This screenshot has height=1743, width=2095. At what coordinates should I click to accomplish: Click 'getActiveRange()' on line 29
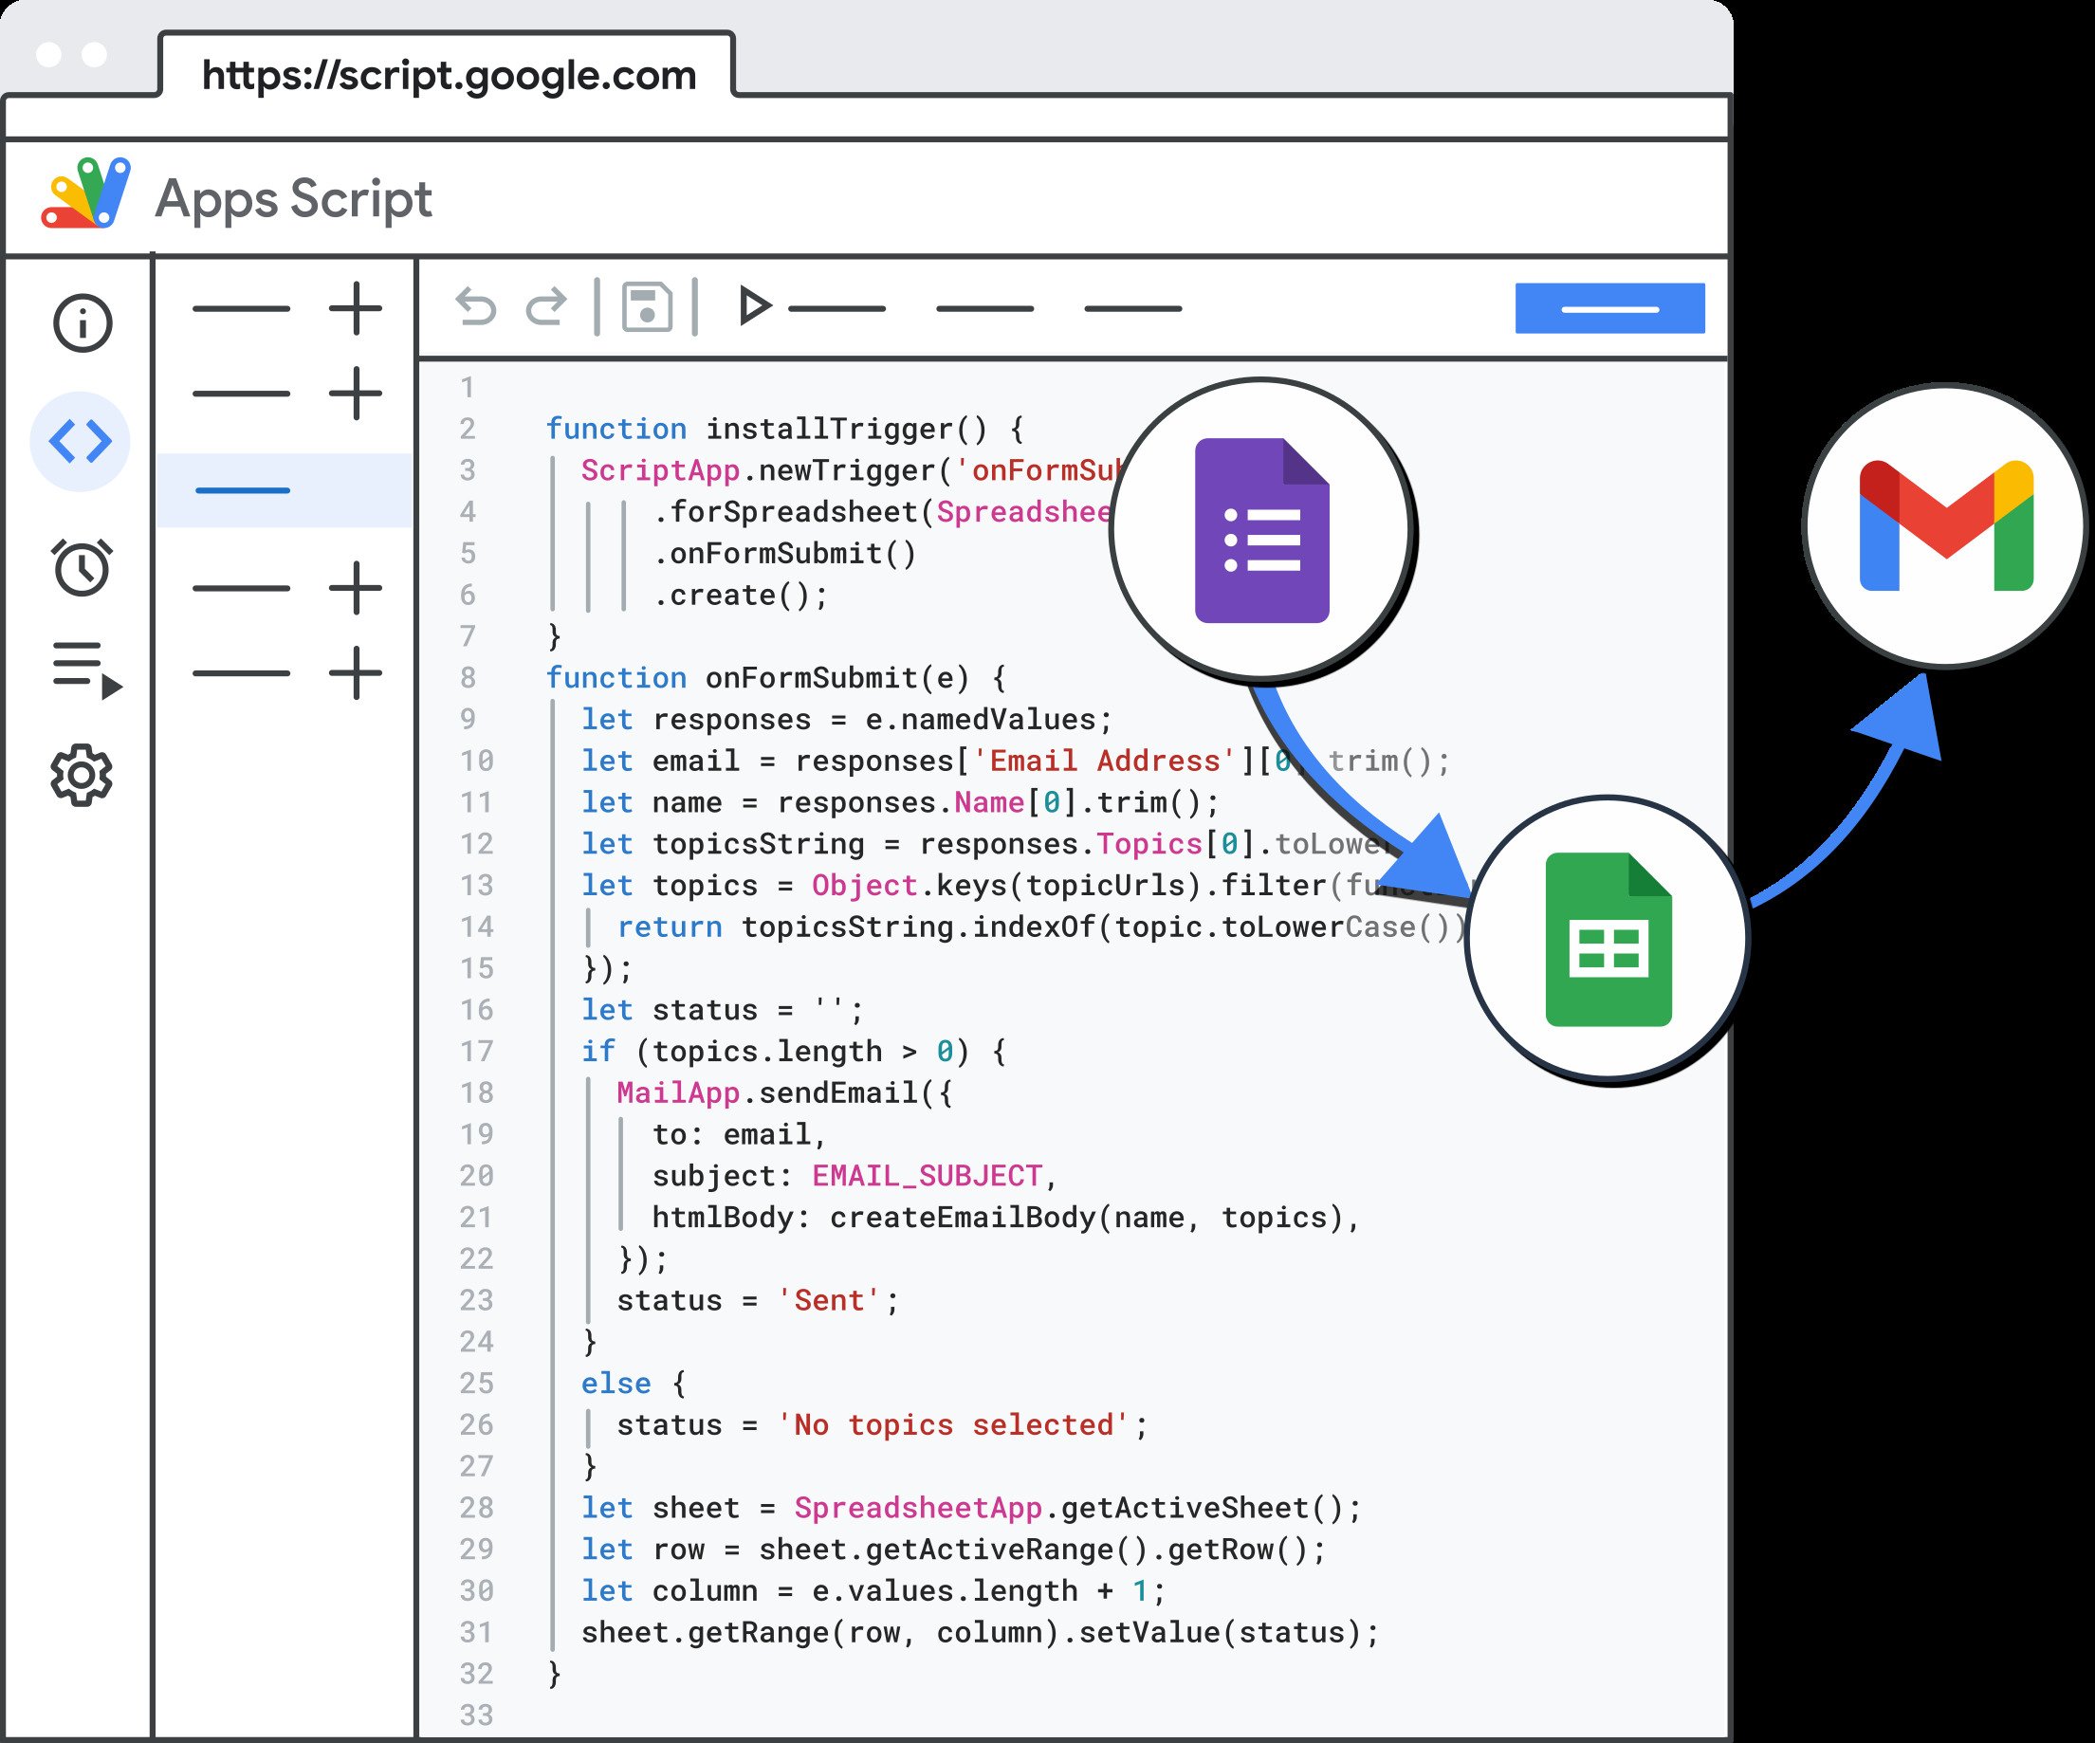coord(1007,1550)
